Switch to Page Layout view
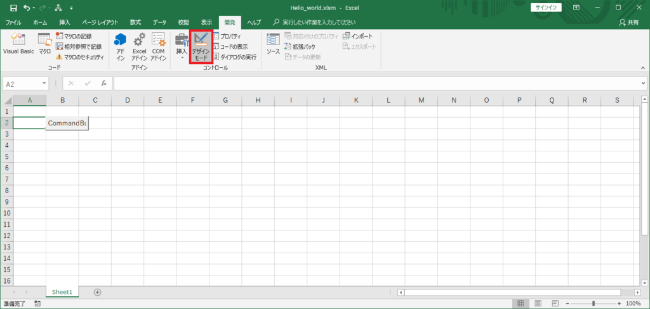The width and height of the screenshot is (650, 309). [x=538, y=304]
